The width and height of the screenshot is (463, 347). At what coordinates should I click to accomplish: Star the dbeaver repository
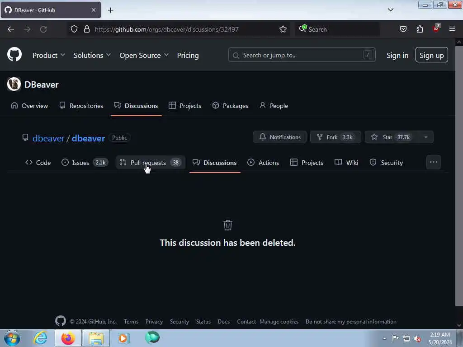tap(392, 137)
